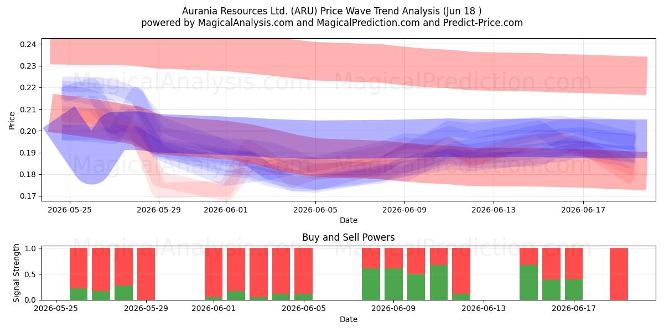Click the 2026-06-05 date tick on price chart

point(315,210)
